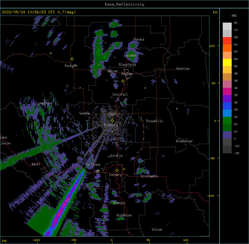Pick the slate violet 10 dBZ legend swatch
Screen dimensions: 249x244
[227, 135]
